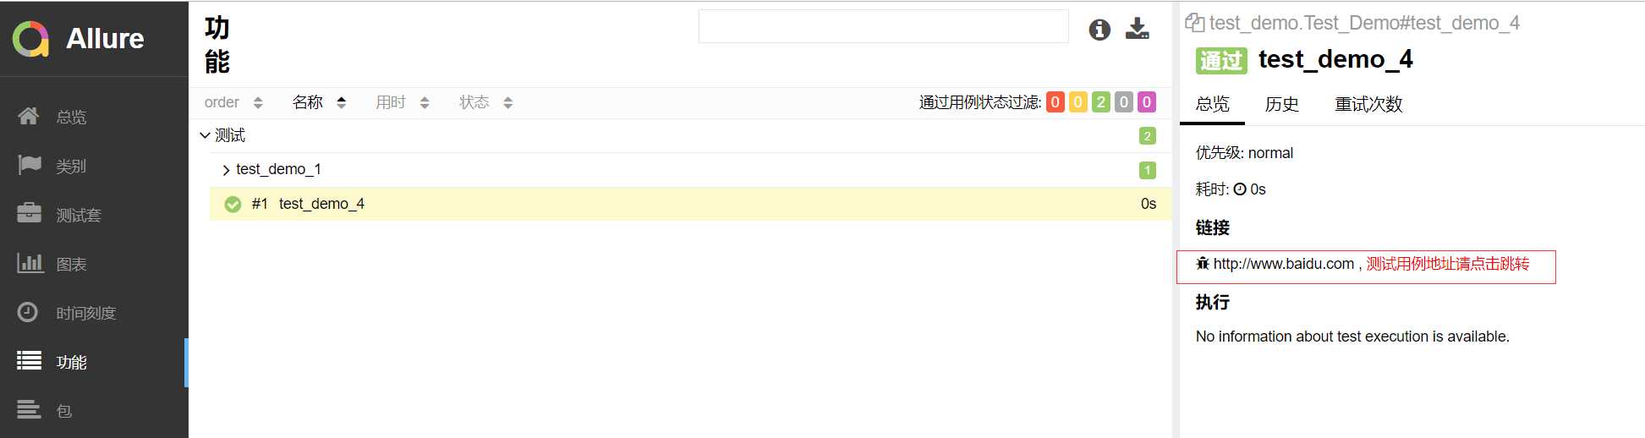Open the 类别 categories flag icon

pos(30,165)
